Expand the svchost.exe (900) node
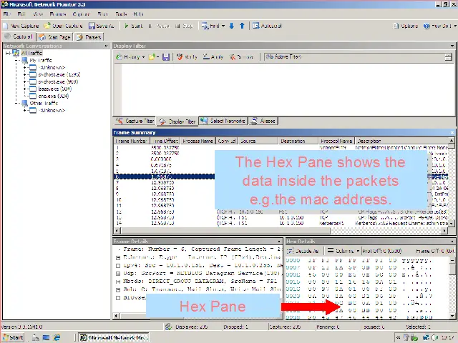Image resolution: width=458 pixels, height=343 pixels. [25, 82]
